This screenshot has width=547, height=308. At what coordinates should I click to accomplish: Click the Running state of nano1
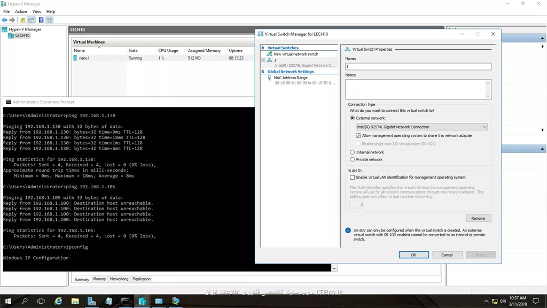coord(135,58)
